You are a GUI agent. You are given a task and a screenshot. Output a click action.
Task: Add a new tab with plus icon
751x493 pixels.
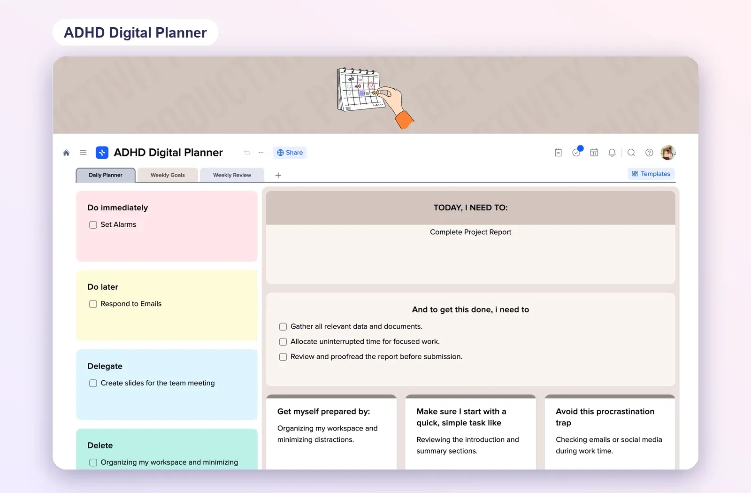[x=278, y=175]
